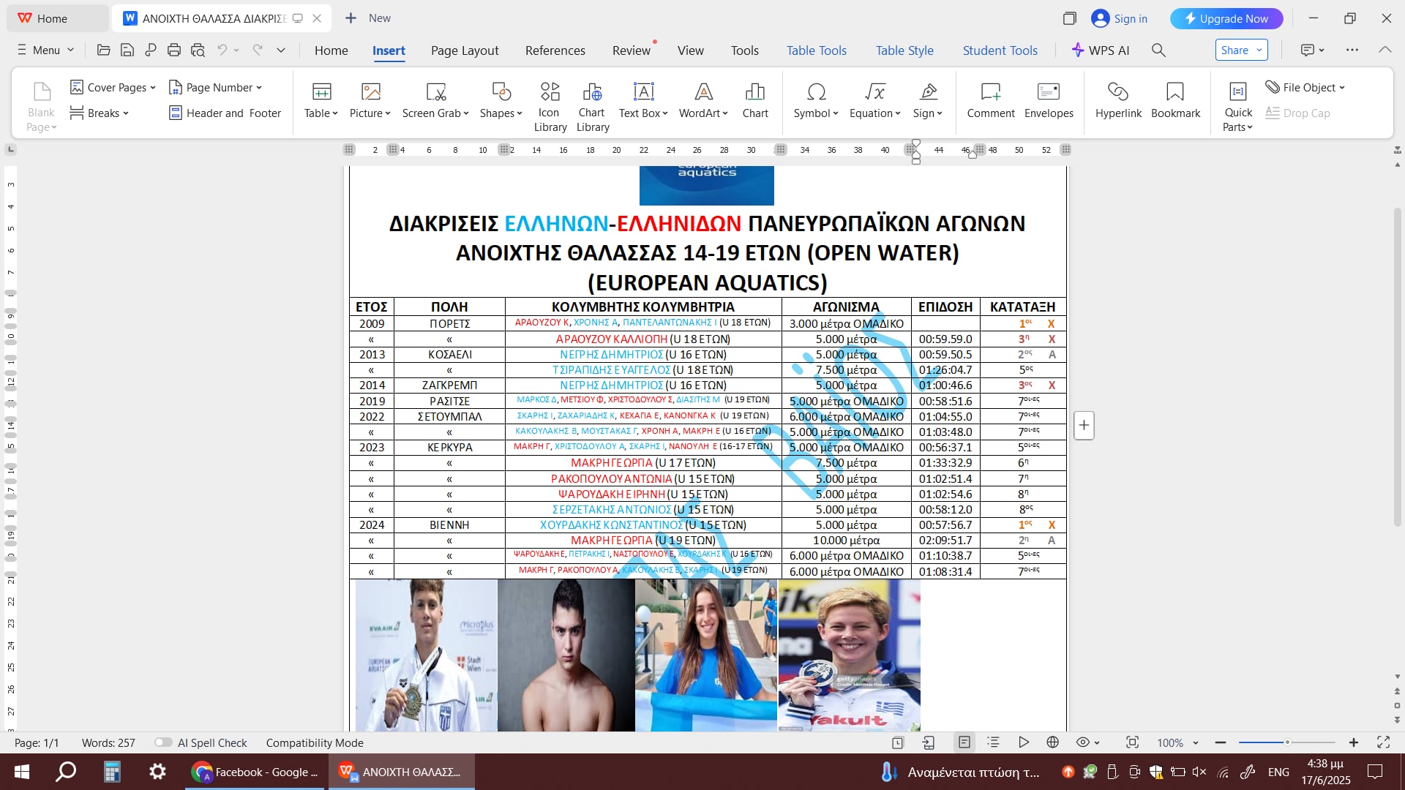Switch to the Page Layout tab
Screen dimensions: 1405x790
pyautogui.click(x=464, y=50)
